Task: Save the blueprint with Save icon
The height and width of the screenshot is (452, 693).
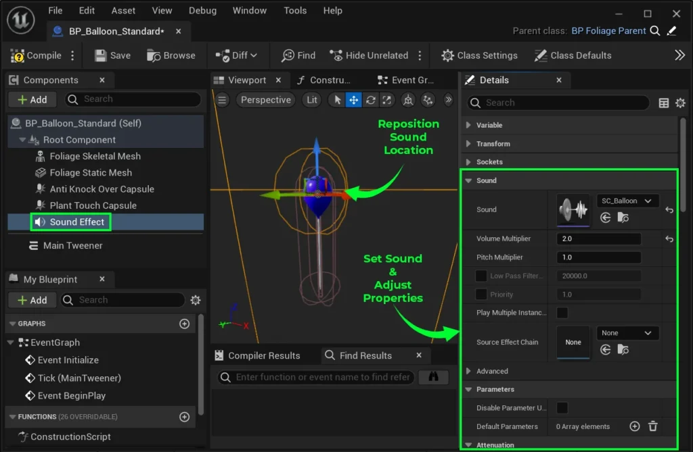Action: pyautogui.click(x=112, y=55)
